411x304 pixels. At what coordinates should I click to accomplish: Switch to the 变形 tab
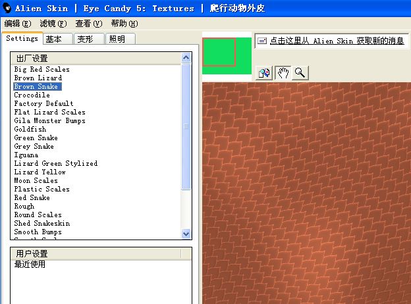point(89,39)
